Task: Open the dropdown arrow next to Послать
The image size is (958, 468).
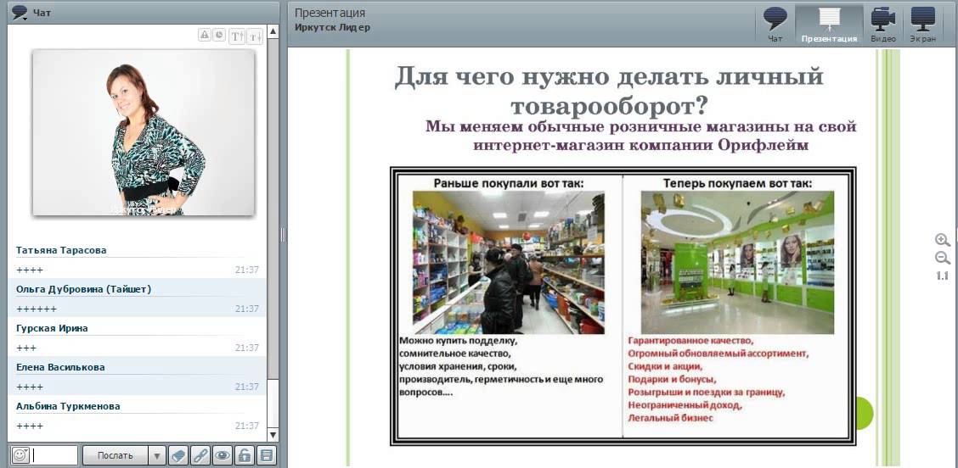Action: [x=157, y=455]
